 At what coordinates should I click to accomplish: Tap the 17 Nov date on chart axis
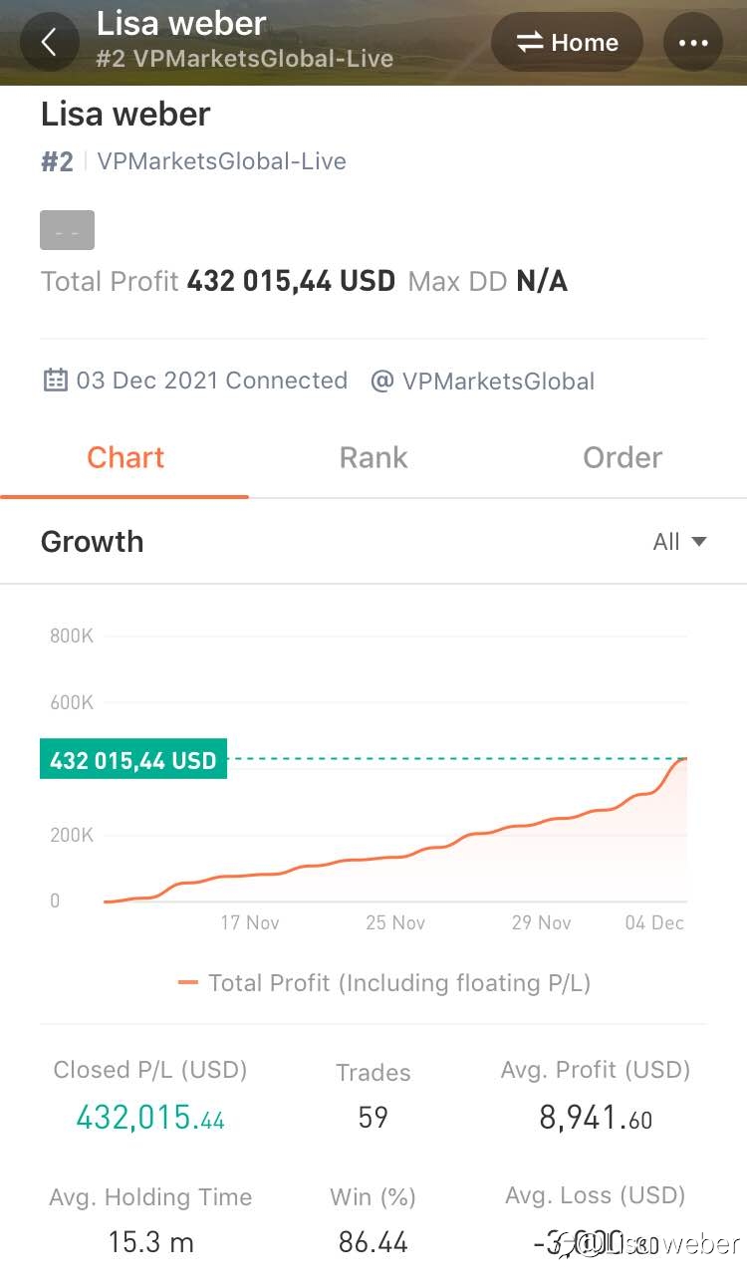pos(250,922)
